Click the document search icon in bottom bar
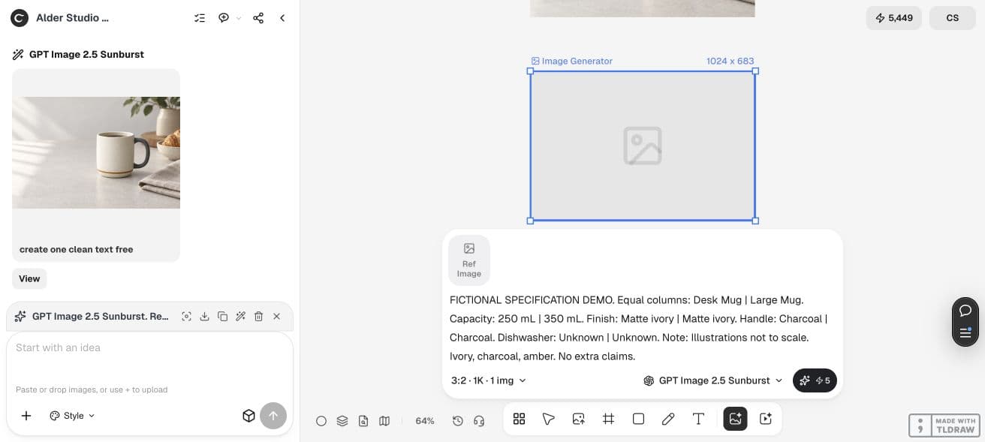The height and width of the screenshot is (442, 985). (x=363, y=421)
